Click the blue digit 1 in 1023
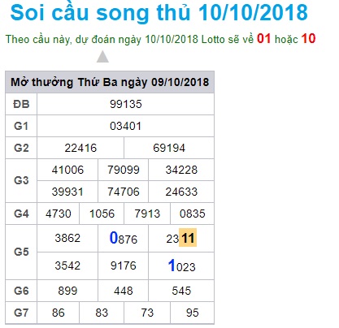Screen dimensions: 339x328 pyautogui.click(x=172, y=265)
